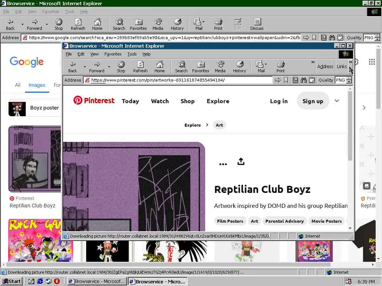Open Pinterest Shop link
Image resolution: width=382 pixels, height=286 pixels.
[187, 101]
